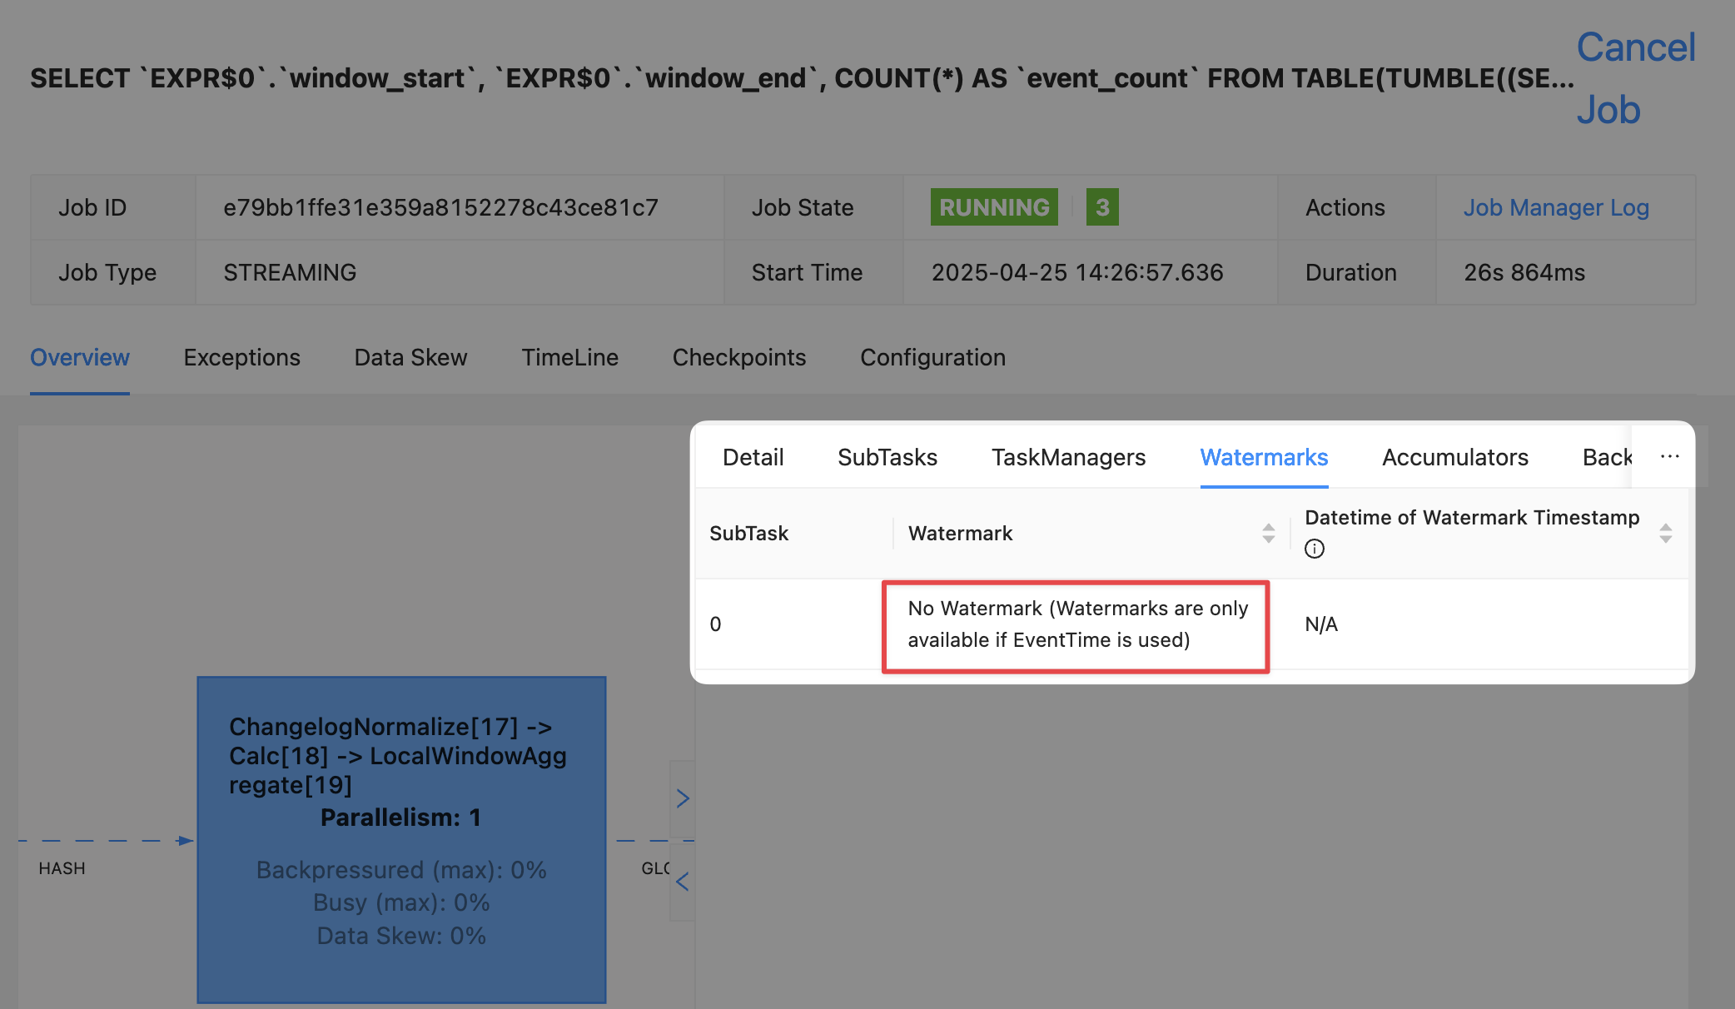Click the right chevron panel expand arrow
The height and width of the screenshot is (1009, 1735).
pos(683,798)
